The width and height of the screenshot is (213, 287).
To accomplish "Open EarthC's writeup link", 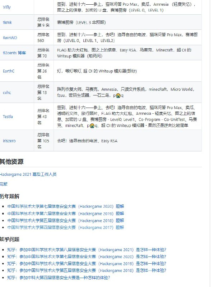I will click(8, 71).
